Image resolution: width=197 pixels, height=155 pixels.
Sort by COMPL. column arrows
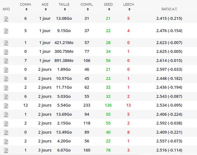click(x=88, y=9)
